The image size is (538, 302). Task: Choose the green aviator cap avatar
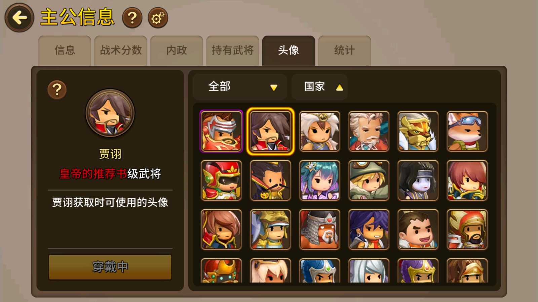coord(369,181)
